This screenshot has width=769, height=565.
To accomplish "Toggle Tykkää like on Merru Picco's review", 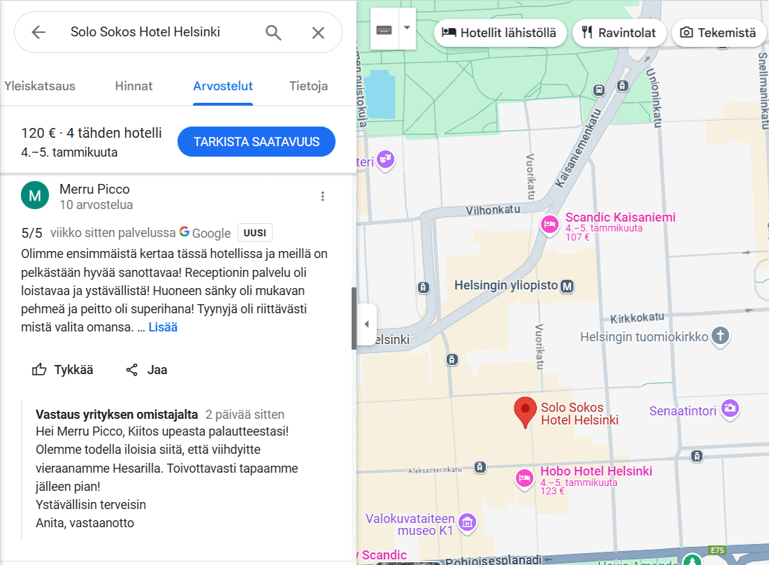I will pos(40,369).
